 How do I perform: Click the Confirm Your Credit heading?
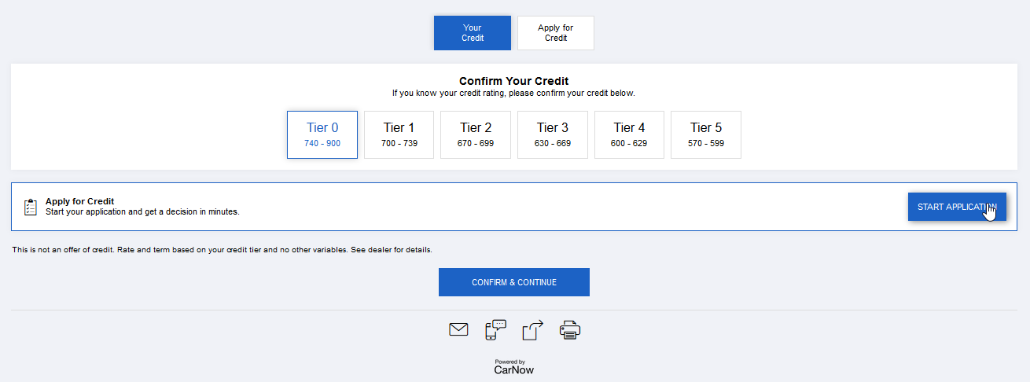[513, 81]
